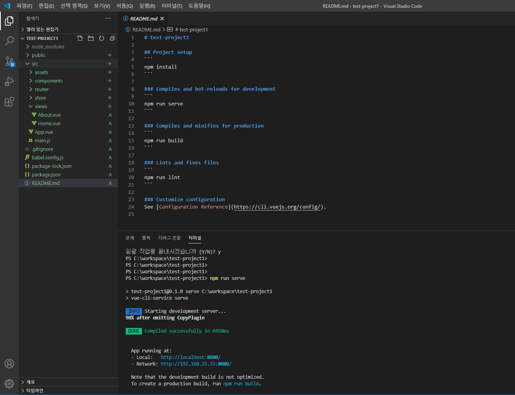
Task: Click the VS Code logo icon
Action: point(7,6)
